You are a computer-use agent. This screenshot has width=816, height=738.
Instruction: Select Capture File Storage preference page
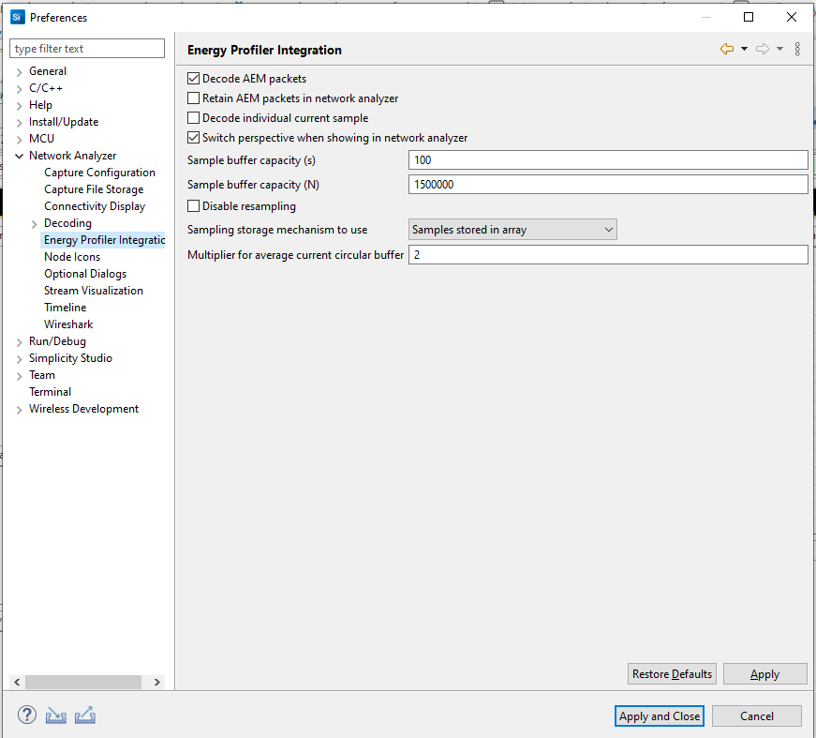(94, 189)
